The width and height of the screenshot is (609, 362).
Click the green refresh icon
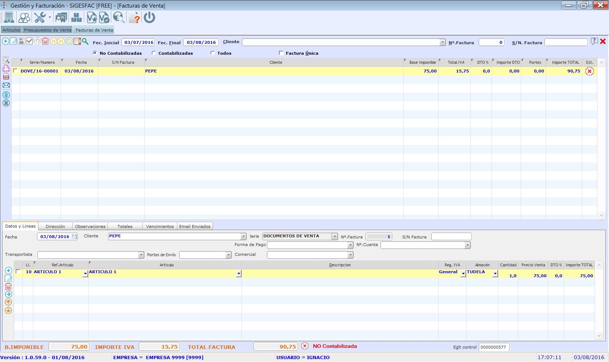click(x=69, y=41)
